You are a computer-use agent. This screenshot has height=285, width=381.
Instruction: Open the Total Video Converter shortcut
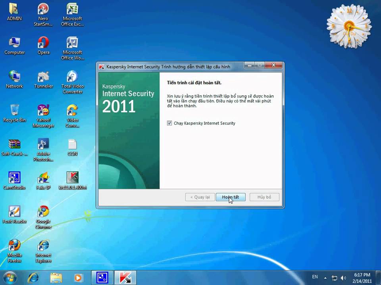72,82
